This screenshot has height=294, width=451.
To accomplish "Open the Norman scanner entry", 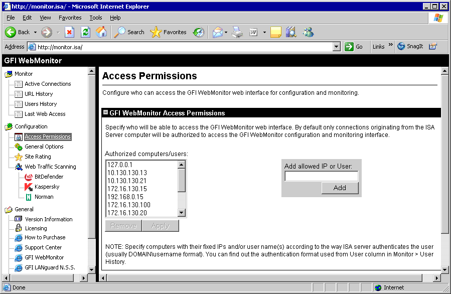I will point(44,197).
